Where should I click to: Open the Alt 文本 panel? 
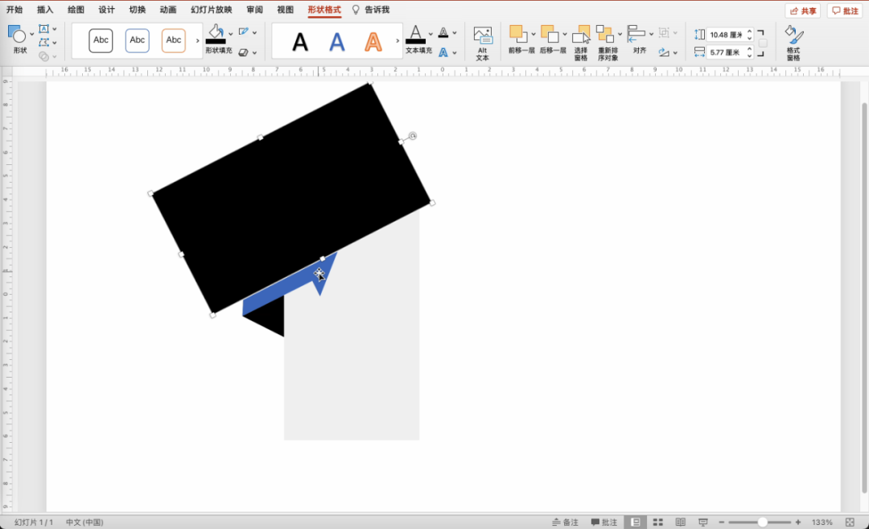pos(483,43)
